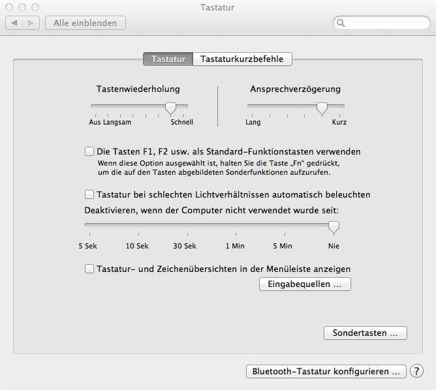The height and width of the screenshot is (390, 436).
Task: Click the back navigation arrow
Action: pos(14,23)
